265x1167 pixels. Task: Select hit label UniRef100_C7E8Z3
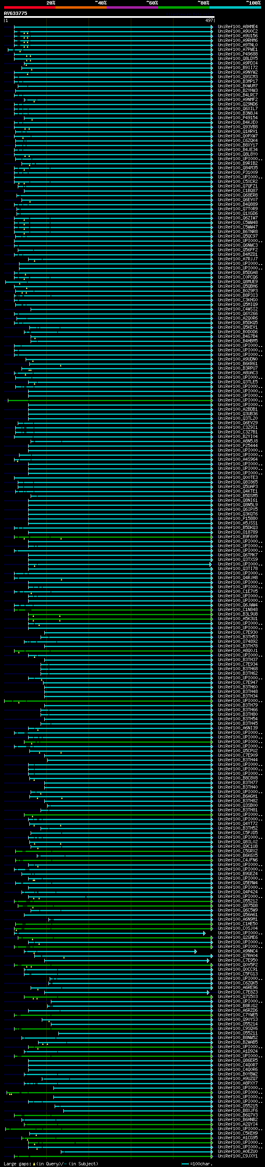(238, 991)
